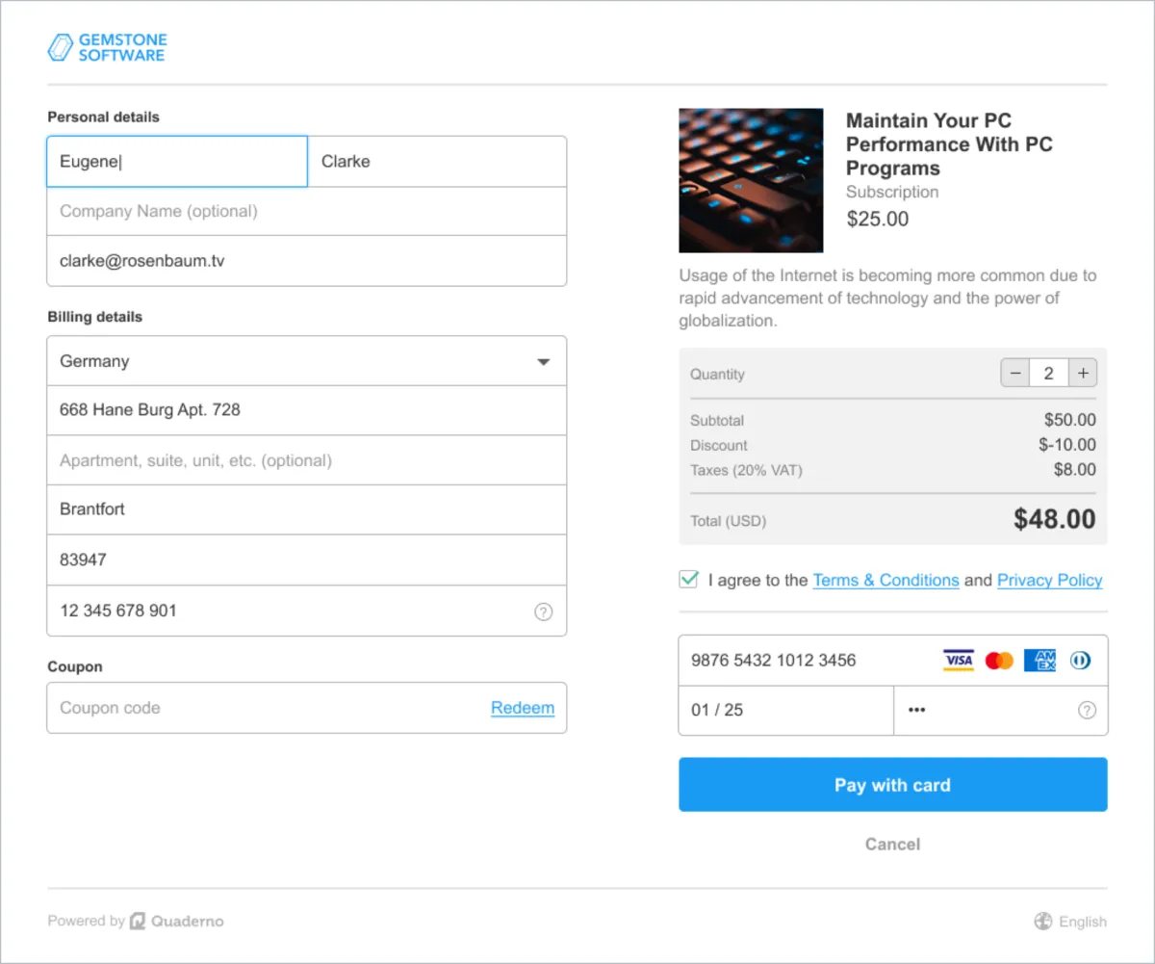1155x964 pixels.
Task: Click the tax ID help question icon
Action: click(x=543, y=612)
